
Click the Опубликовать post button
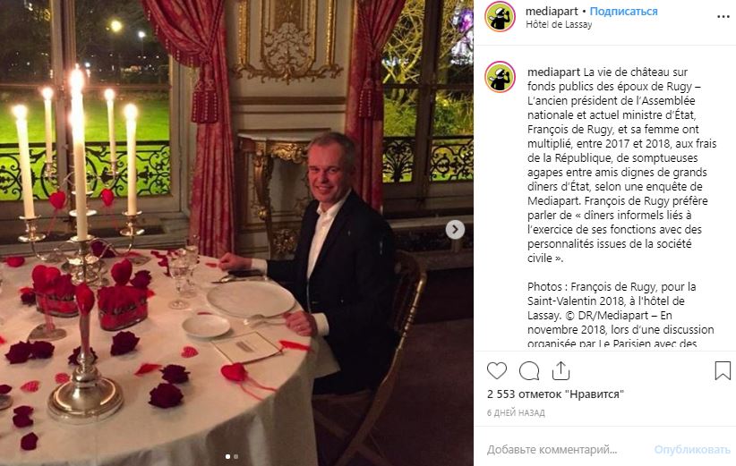tap(692, 450)
